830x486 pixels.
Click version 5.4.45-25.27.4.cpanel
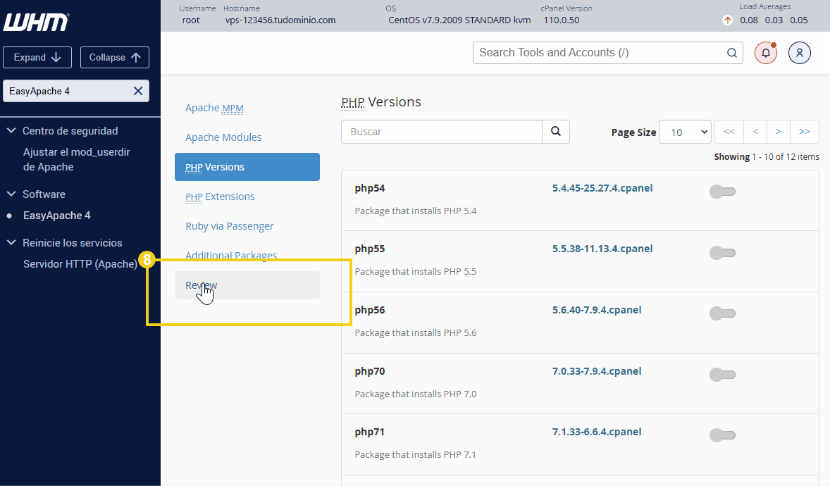(x=602, y=188)
